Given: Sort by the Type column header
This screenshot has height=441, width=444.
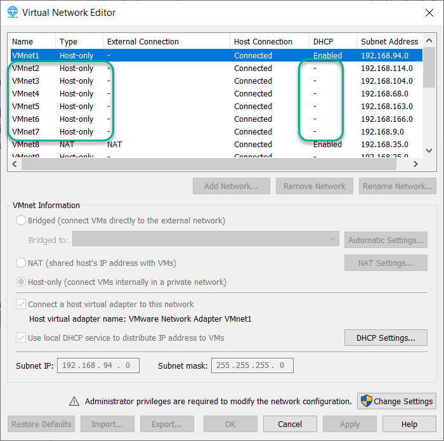Looking at the screenshot, I should click(x=79, y=41).
